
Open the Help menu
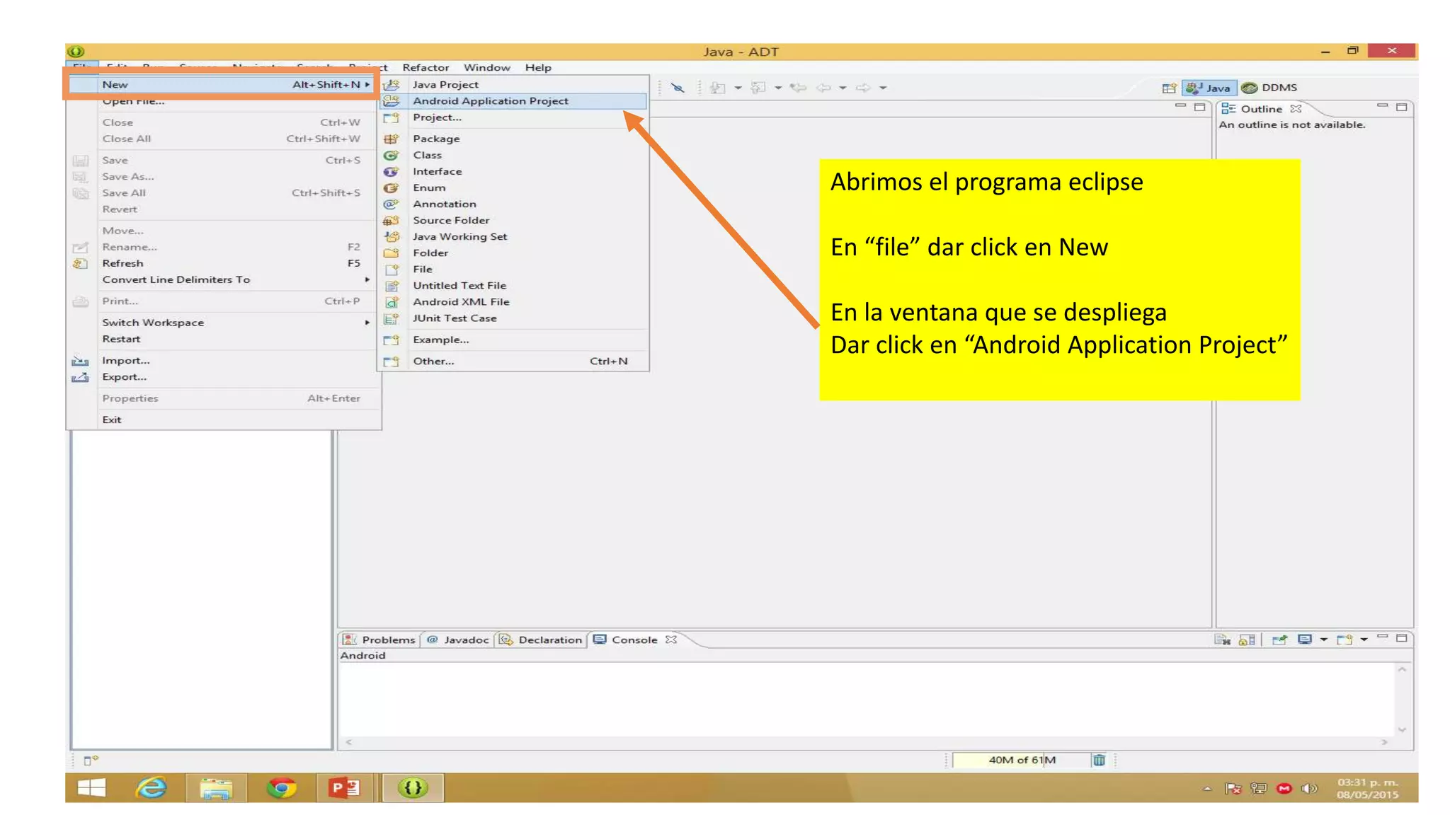(538, 67)
